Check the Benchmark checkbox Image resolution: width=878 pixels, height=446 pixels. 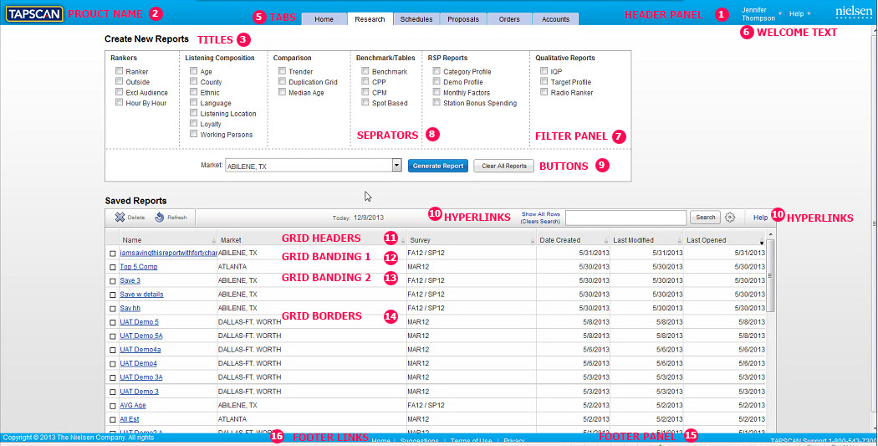(365, 71)
